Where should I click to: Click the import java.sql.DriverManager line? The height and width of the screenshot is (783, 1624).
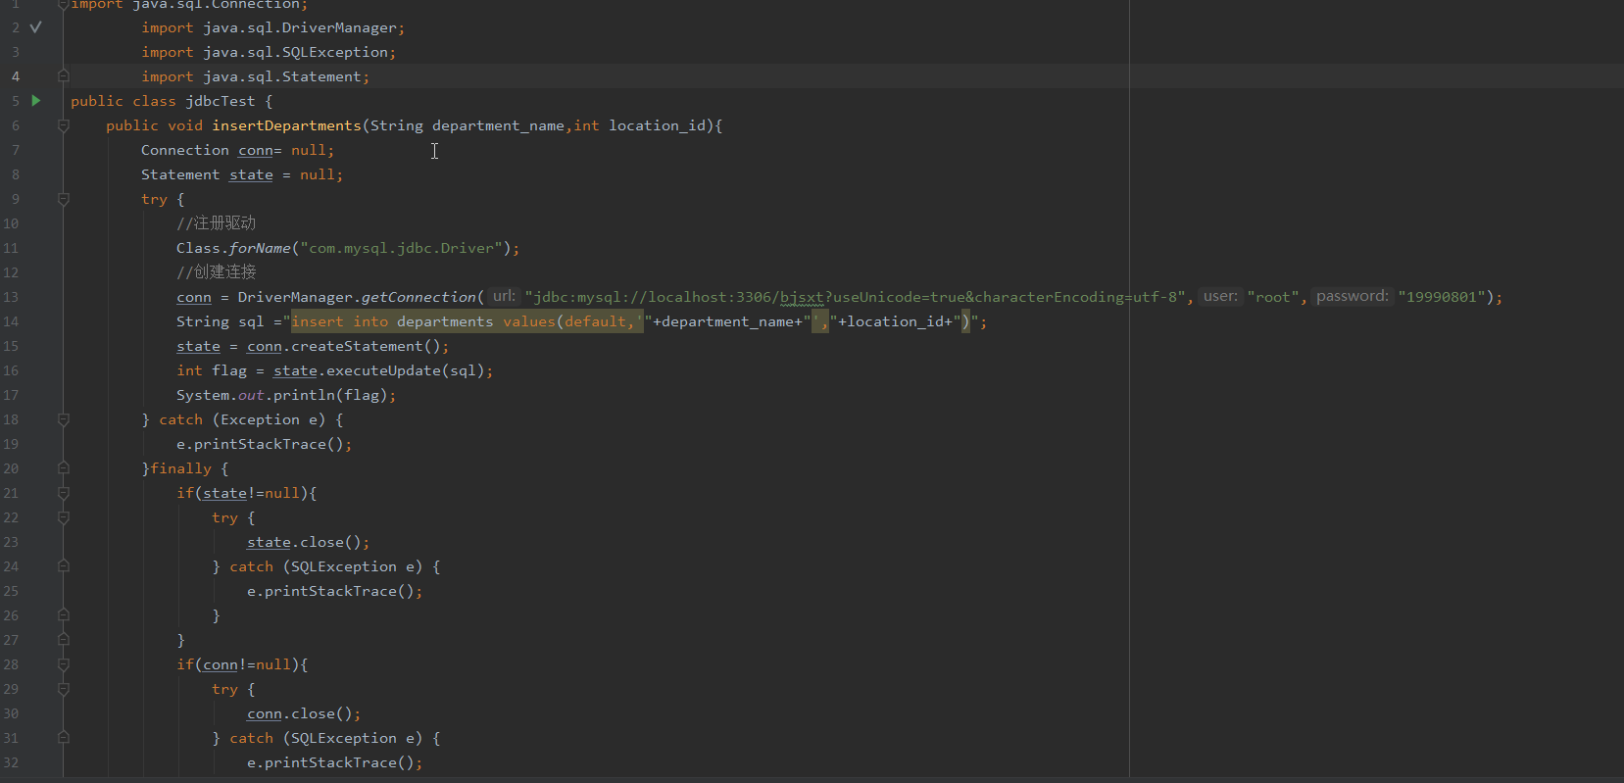(x=272, y=27)
